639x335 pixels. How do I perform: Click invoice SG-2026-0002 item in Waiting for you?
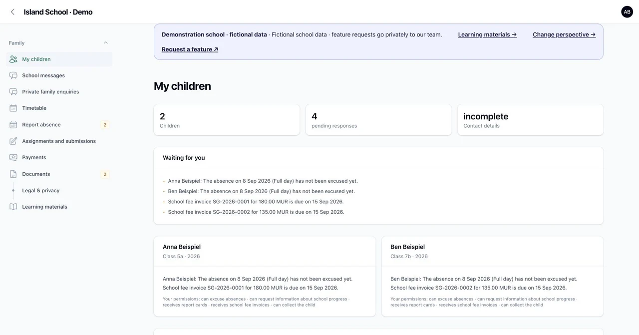tap(256, 212)
